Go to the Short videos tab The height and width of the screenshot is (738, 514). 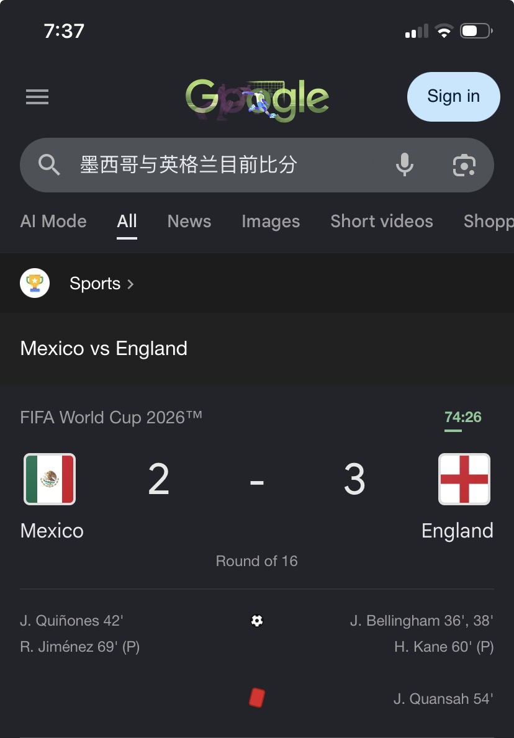point(382,221)
